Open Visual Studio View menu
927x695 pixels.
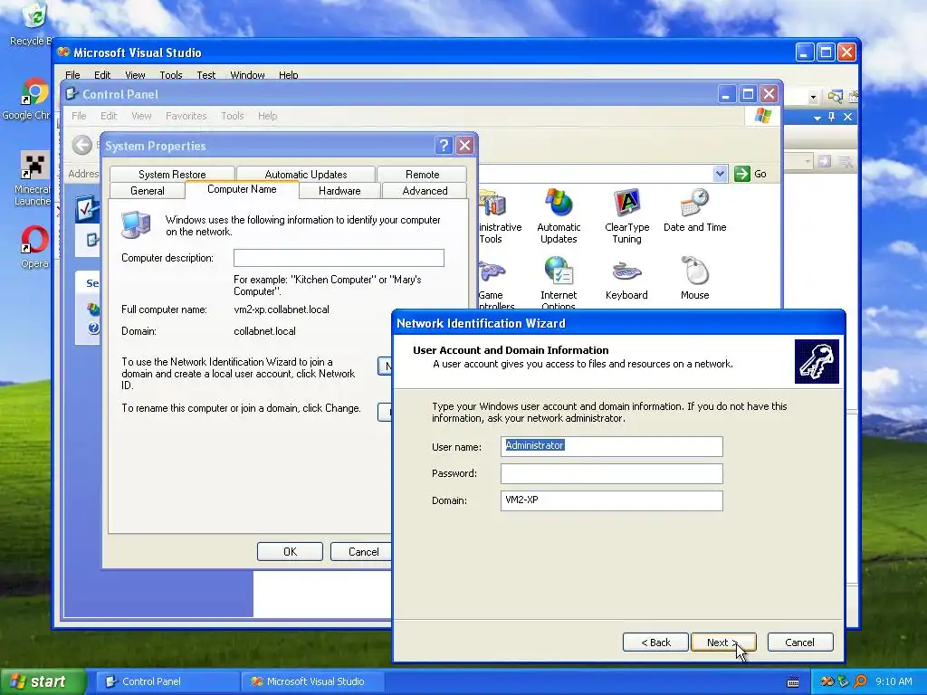tap(135, 75)
